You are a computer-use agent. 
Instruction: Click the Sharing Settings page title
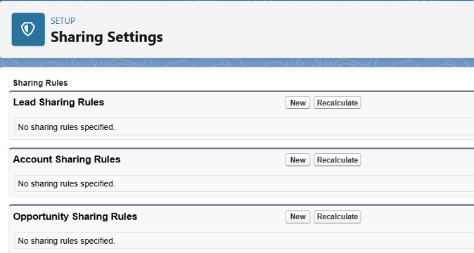[x=107, y=37]
